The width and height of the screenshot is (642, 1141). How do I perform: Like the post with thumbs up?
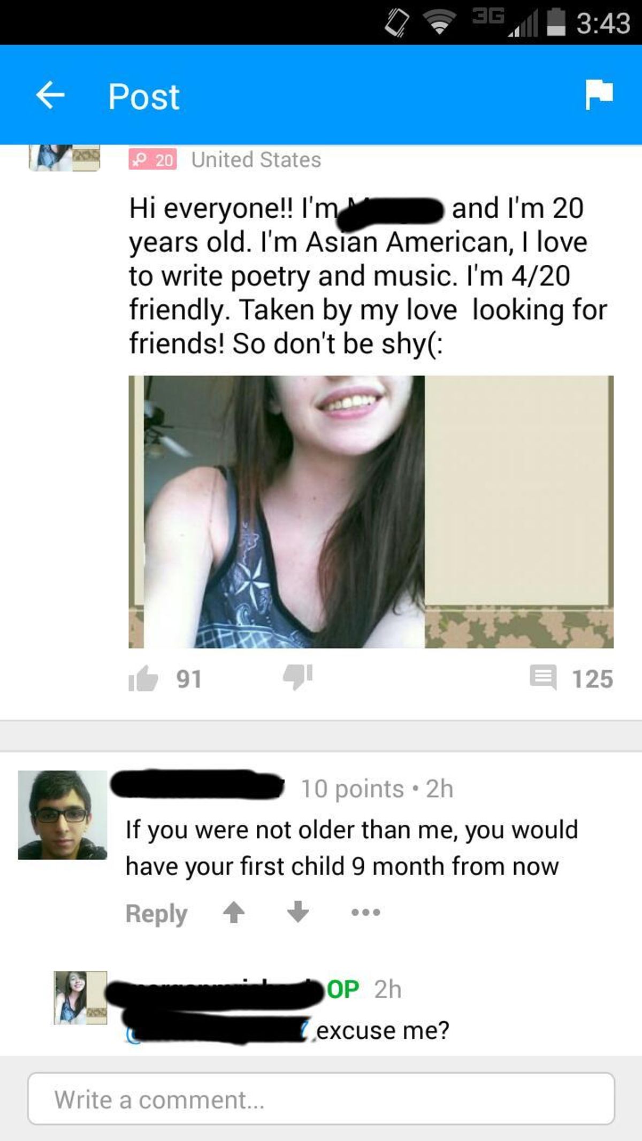143,678
